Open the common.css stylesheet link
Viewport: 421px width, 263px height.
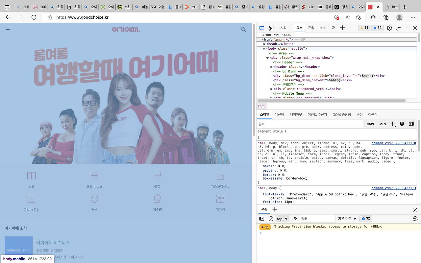(393, 143)
